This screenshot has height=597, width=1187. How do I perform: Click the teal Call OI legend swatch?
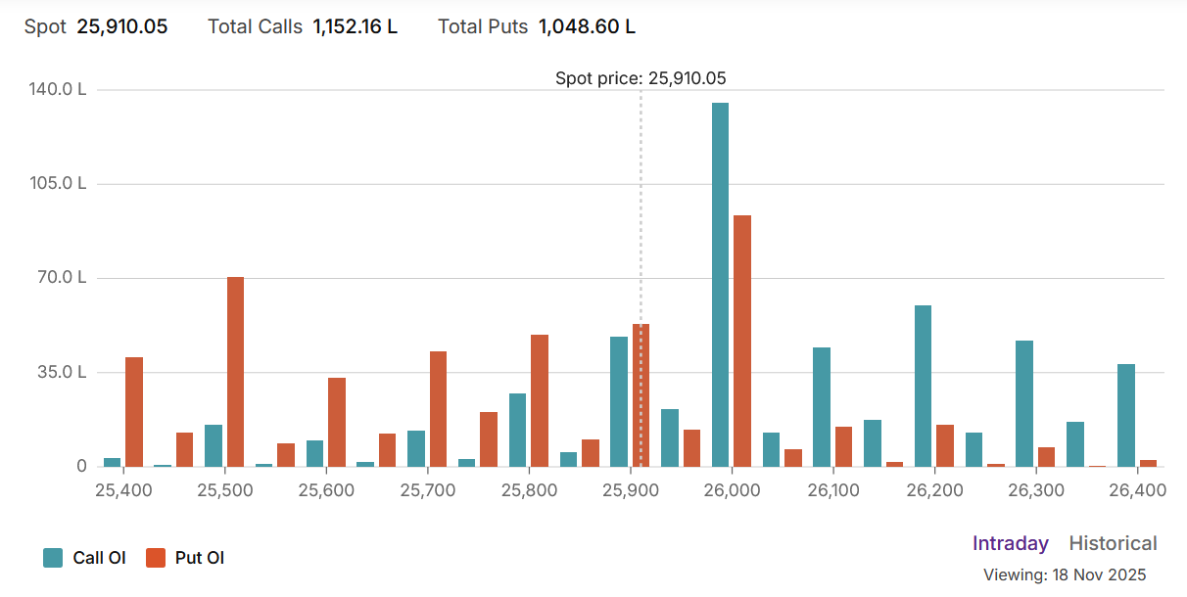tap(53, 558)
